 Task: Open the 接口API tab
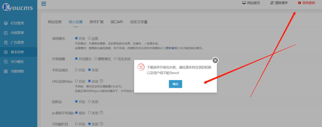pyautogui.click(x=117, y=22)
